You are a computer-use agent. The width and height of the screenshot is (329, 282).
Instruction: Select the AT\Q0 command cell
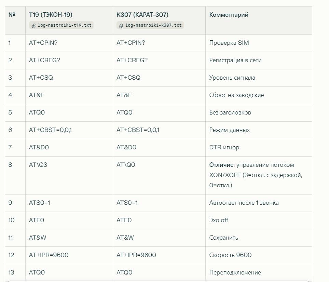pos(126,165)
